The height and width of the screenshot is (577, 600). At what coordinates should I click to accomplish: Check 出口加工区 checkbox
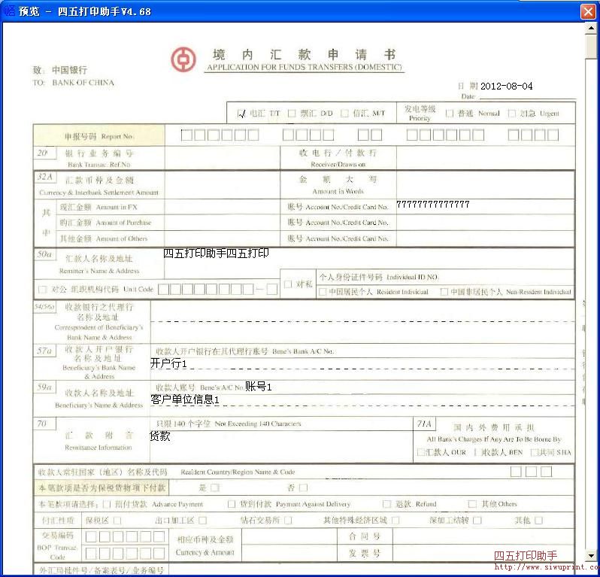tap(203, 521)
